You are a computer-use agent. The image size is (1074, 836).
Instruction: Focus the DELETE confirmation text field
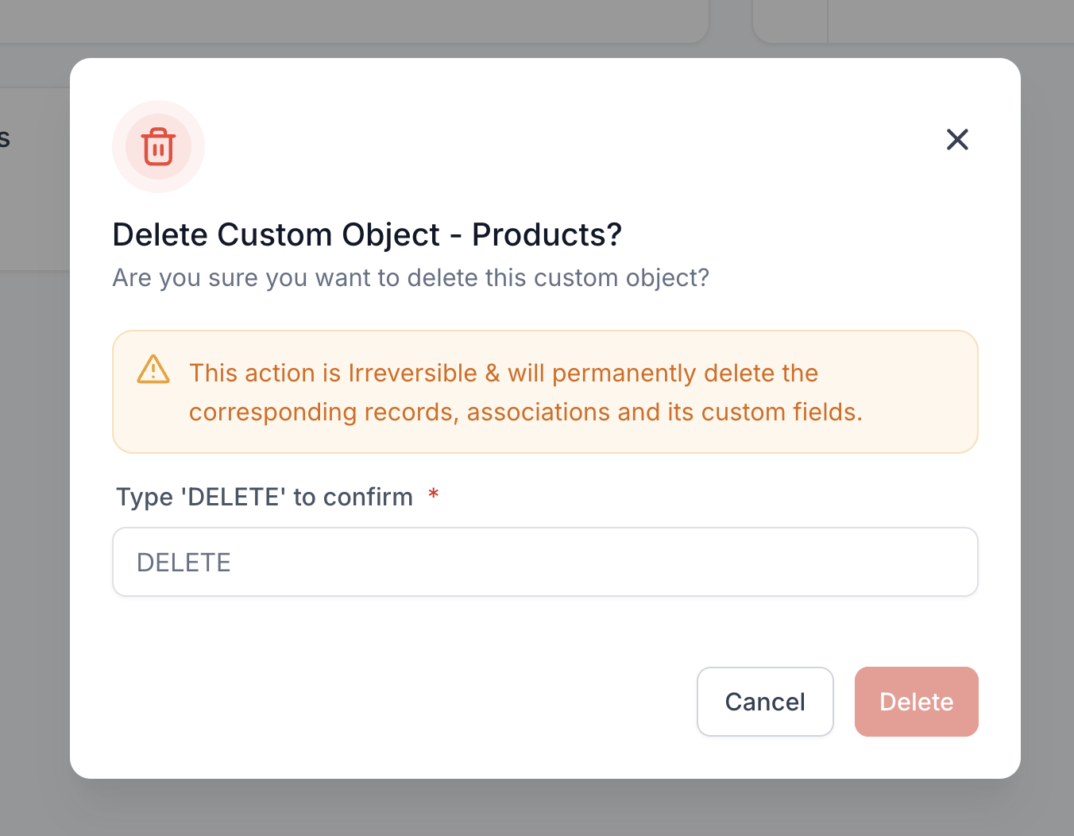545,562
